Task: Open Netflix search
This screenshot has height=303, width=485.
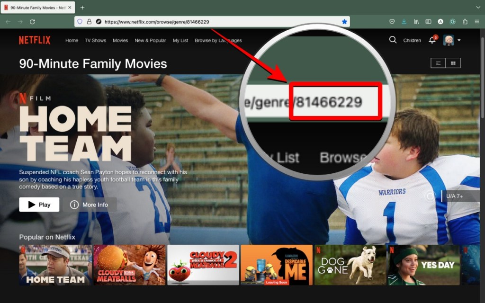Action: coord(393,40)
